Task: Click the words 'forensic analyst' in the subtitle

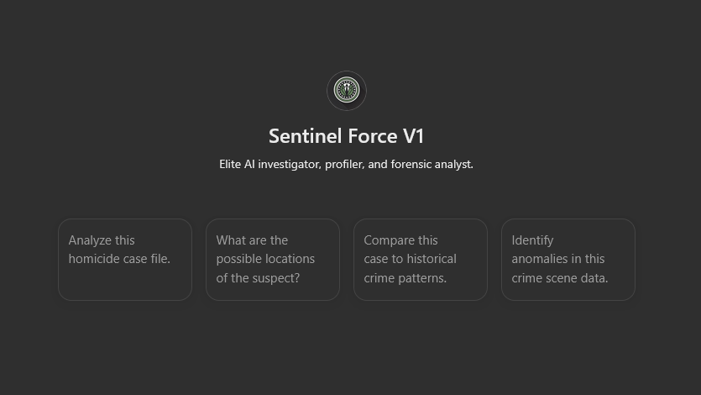Action: (432, 164)
